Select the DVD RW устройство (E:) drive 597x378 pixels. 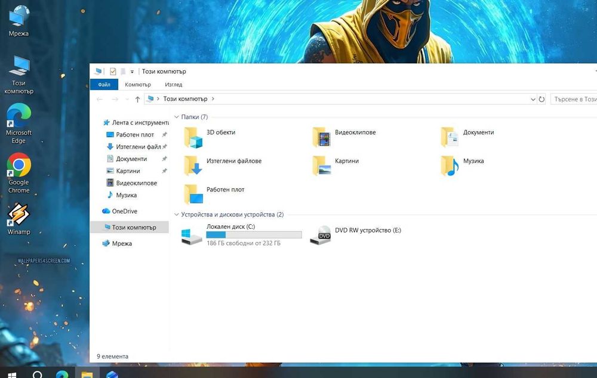356,235
